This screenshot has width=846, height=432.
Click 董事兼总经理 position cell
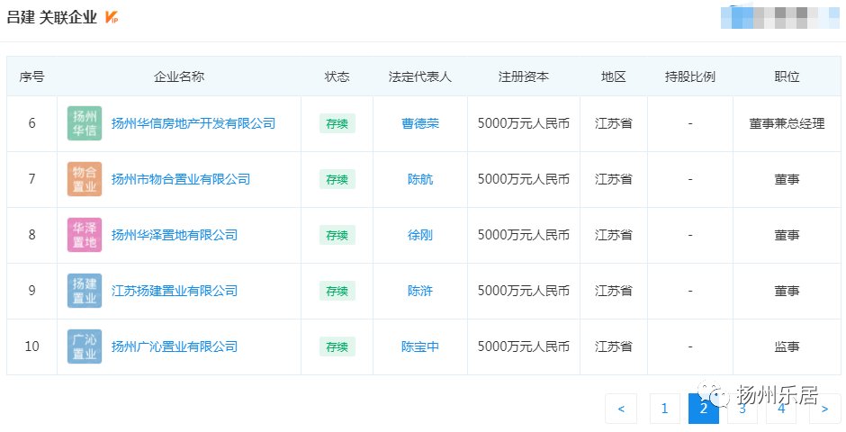pyautogui.click(x=787, y=123)
